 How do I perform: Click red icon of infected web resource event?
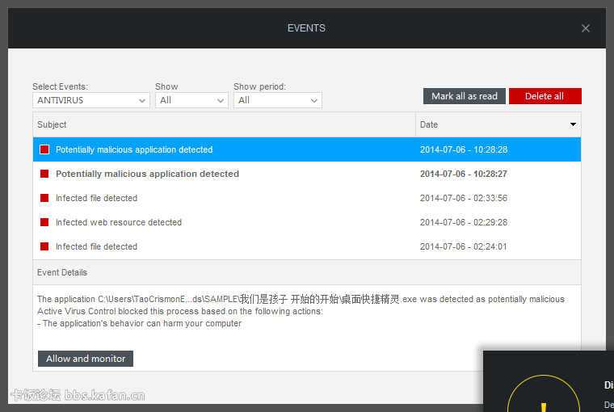point(44,222)
